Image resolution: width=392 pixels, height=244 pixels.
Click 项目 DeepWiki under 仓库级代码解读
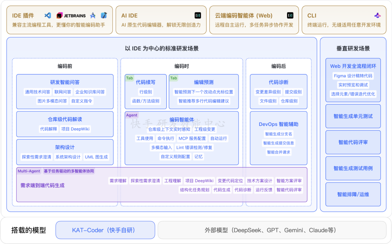75,129
